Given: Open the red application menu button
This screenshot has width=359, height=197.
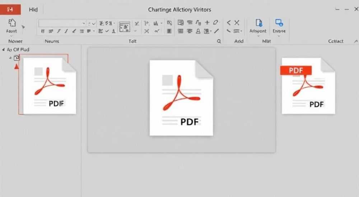Looking at the screenshot, I should tap(10, 9).
